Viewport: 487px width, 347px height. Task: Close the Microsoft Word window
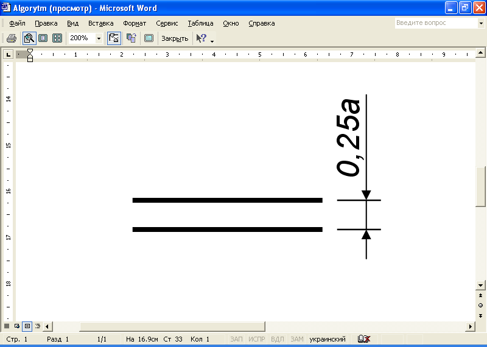click(479, 8)
